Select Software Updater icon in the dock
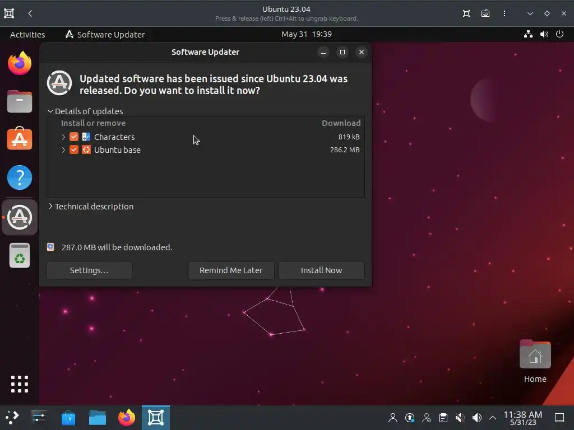Screen dimensions: 574x430 pos(20,217)
